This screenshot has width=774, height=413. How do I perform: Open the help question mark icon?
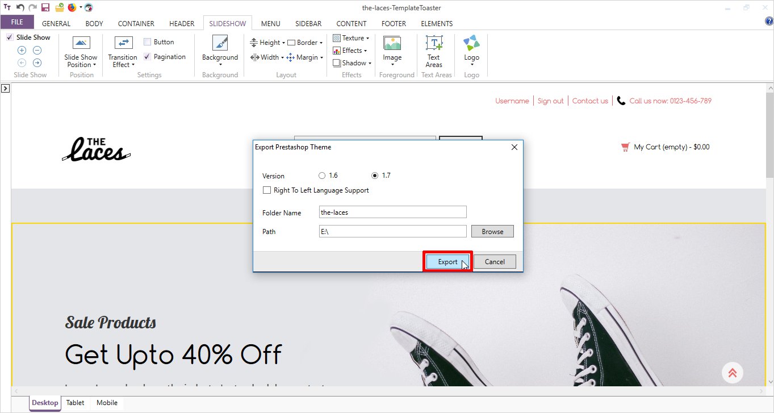[769, 21]
